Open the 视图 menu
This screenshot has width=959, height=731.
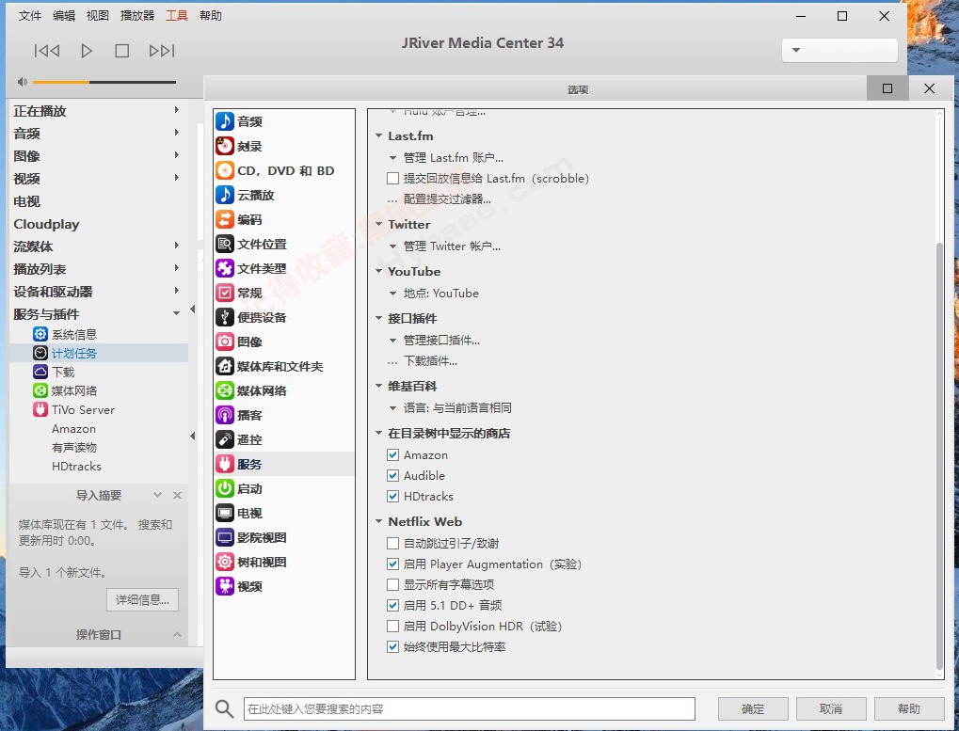pos(97,16)
